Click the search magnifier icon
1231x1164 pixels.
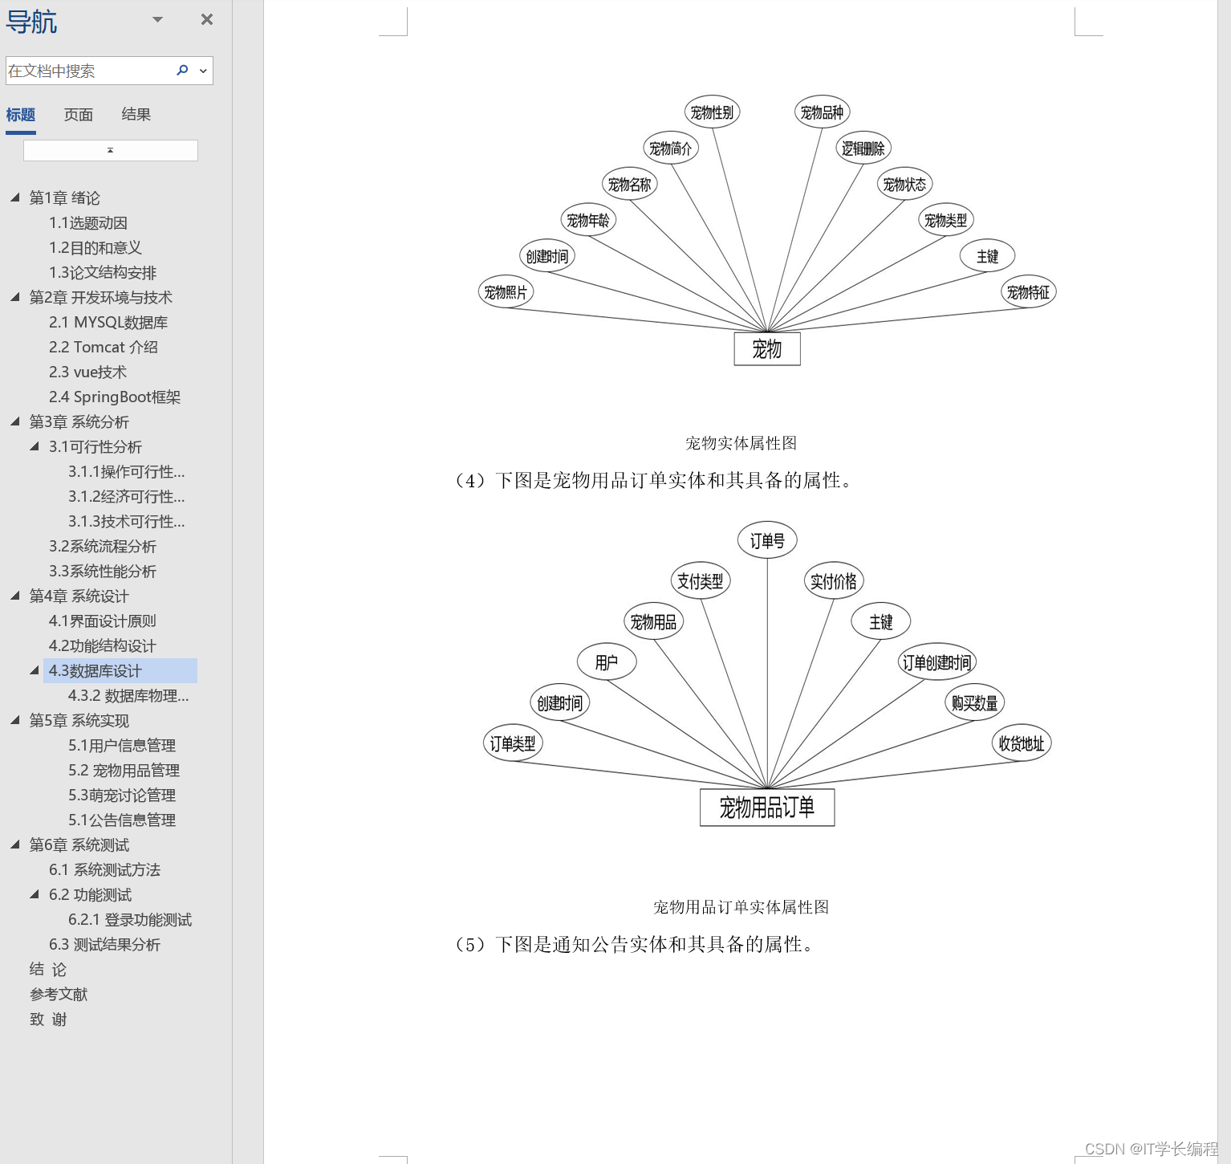(x=182, y=71)
